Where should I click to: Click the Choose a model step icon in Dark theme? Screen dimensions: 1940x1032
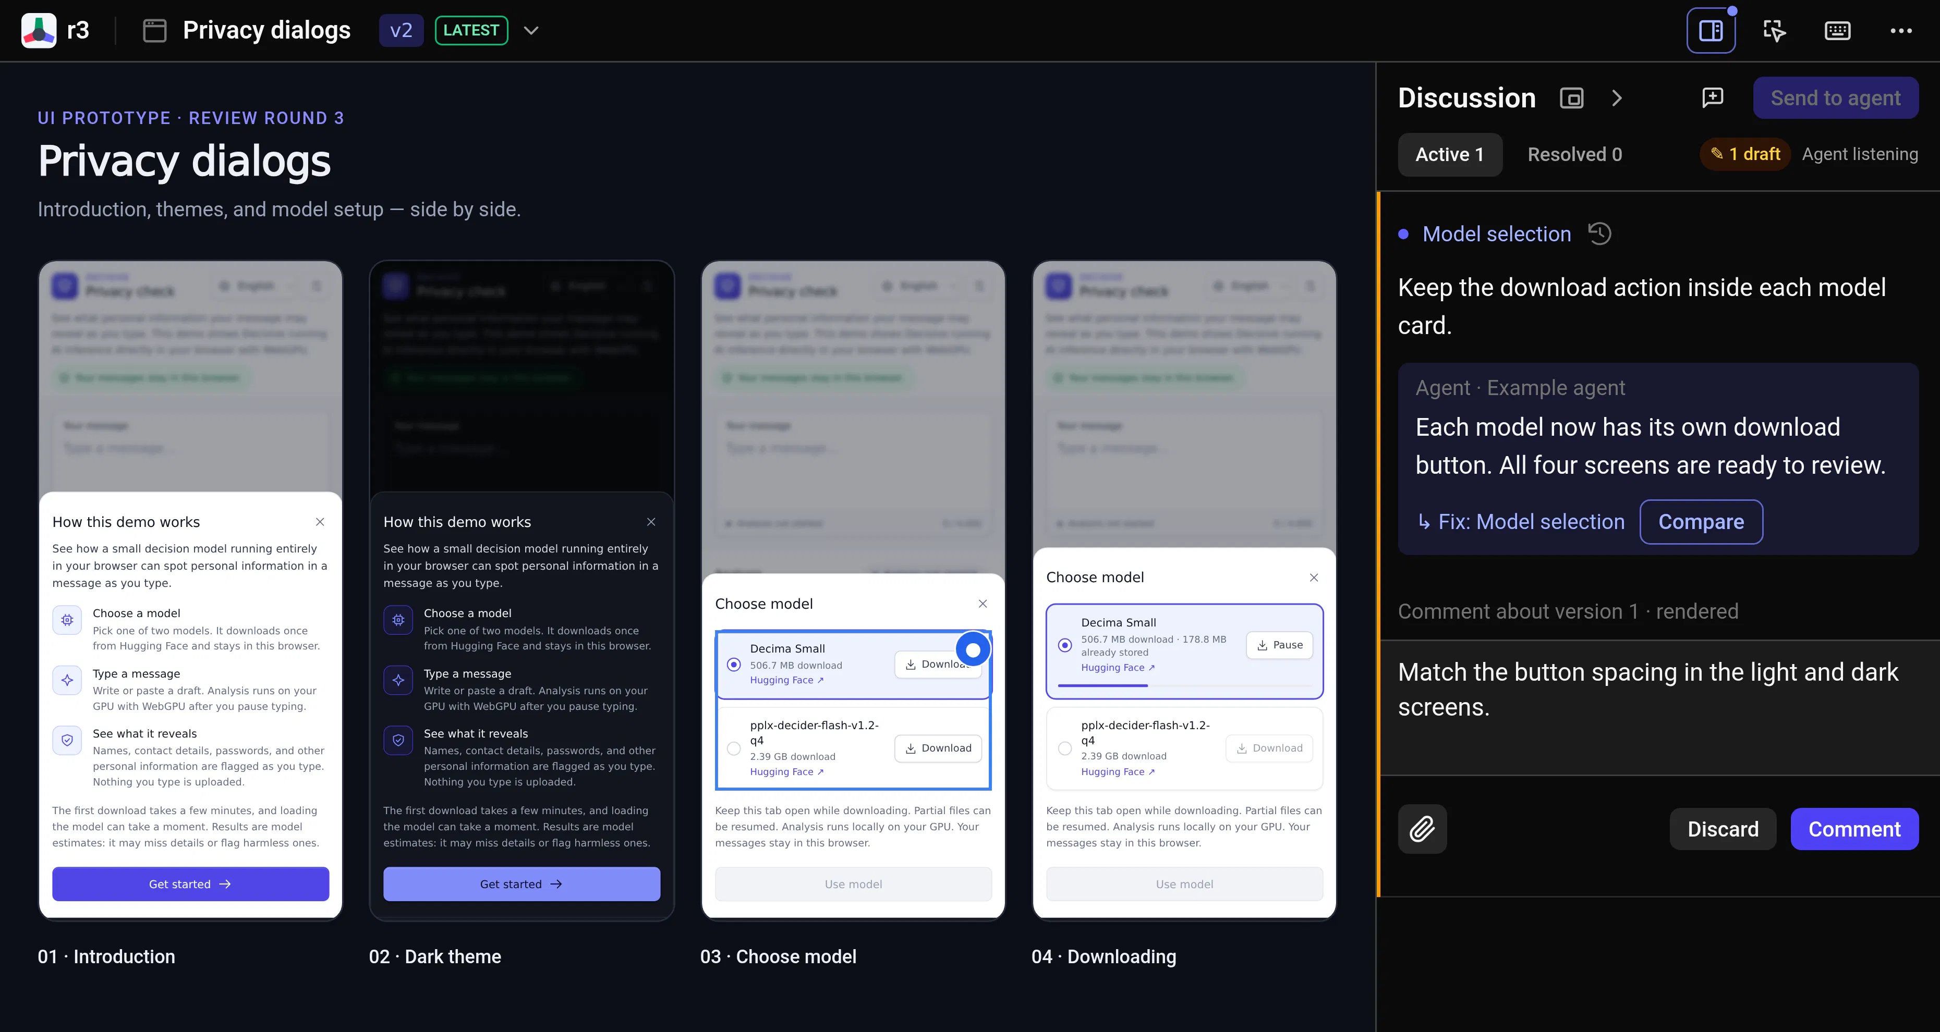(398, 620)
